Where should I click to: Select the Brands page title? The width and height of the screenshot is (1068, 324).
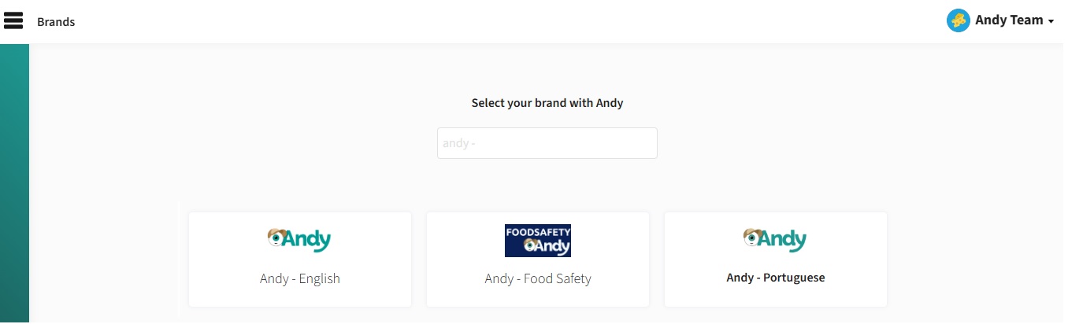click(56, 22)
